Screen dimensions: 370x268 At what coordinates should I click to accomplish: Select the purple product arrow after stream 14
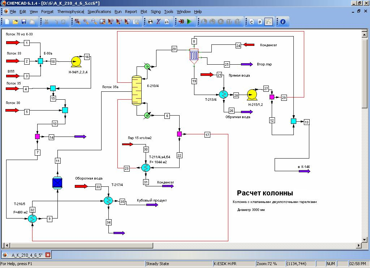click(x=81, y=137)
